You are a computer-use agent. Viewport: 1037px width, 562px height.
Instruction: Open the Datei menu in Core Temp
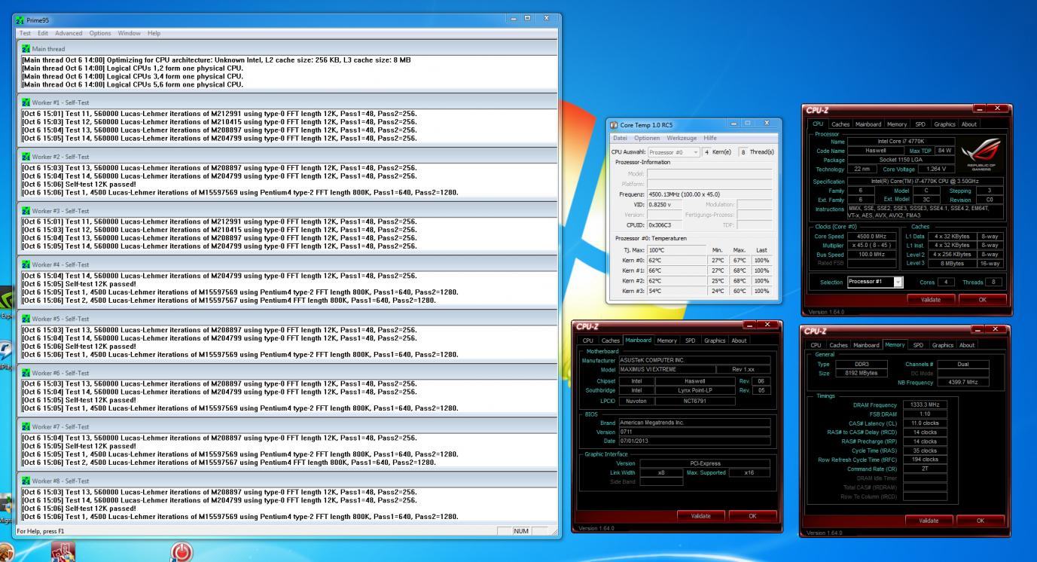(620, 138)
